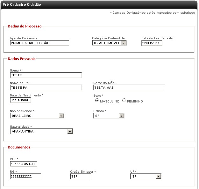Open the Categoria Pretendida dropdown
199x189 pixels.
pyautogui.click(x=124, y=43)
